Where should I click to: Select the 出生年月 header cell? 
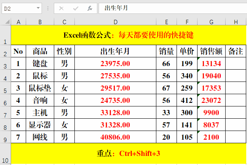click(x=115, y=51)
